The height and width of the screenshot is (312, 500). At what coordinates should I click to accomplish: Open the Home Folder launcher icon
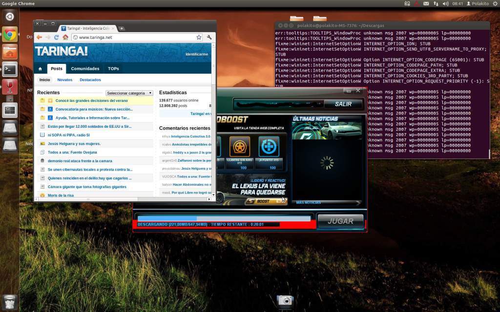[10, 52]
